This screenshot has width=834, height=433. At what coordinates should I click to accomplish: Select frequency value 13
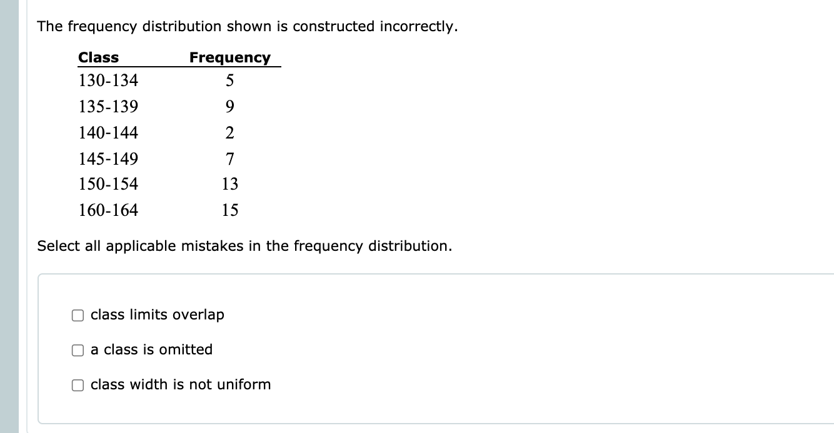[230, 184]
